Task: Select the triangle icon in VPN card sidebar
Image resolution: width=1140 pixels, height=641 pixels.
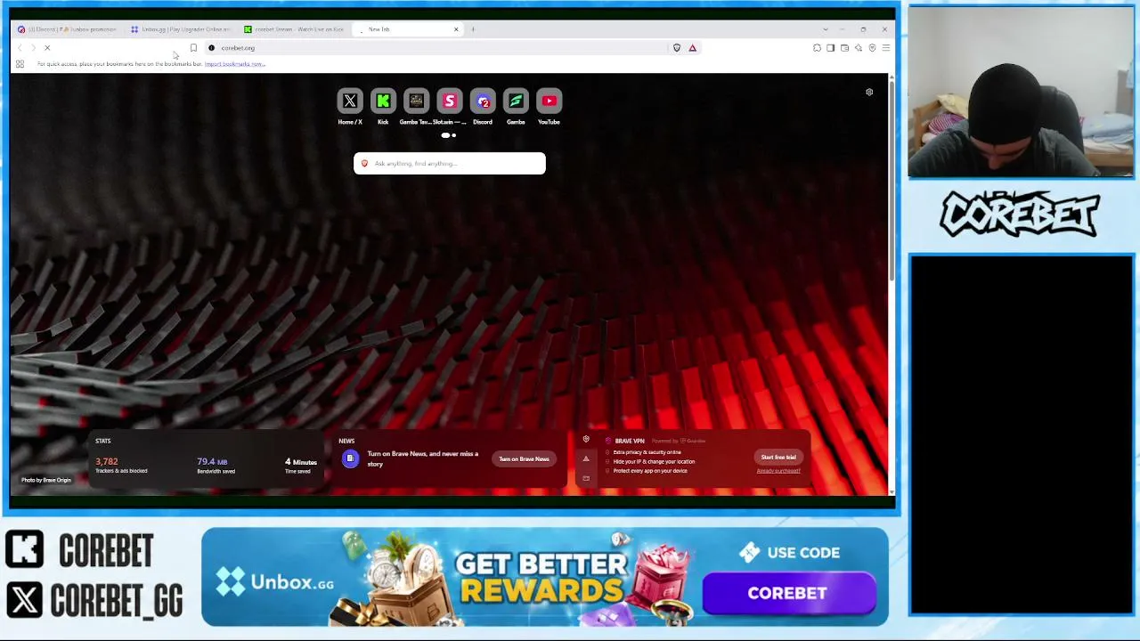Action: [x=586, y=459]
